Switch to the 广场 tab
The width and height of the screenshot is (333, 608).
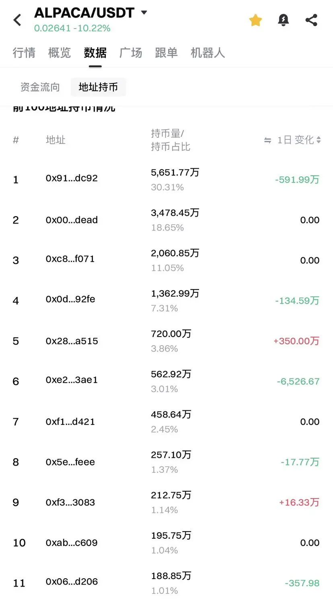pyautogui.click(x=131, y=53)
